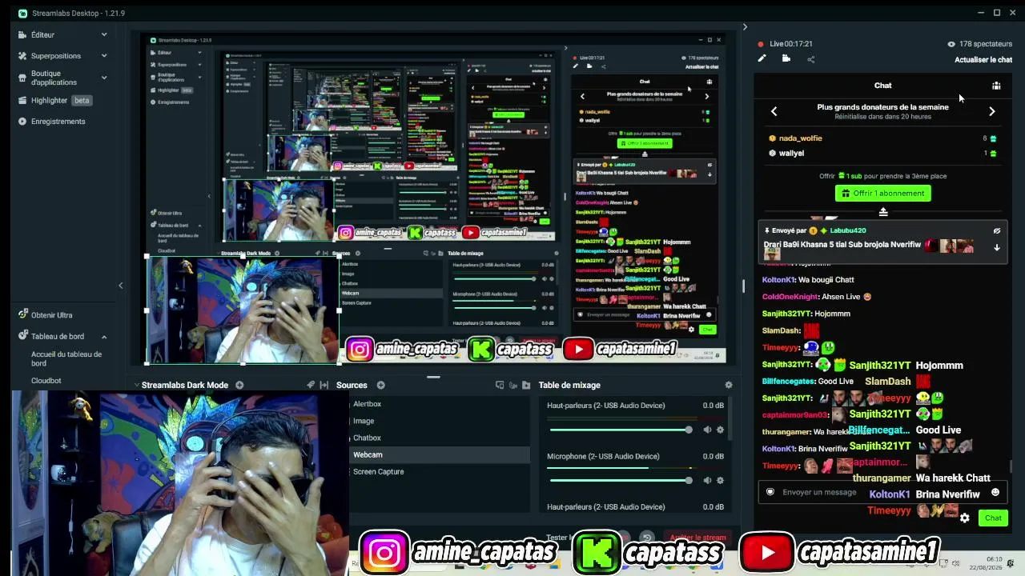Open Accueil du tableau de bord
Image resolution: width=1025 pixels, height=576 pixels.
click(x=66, y=358)
